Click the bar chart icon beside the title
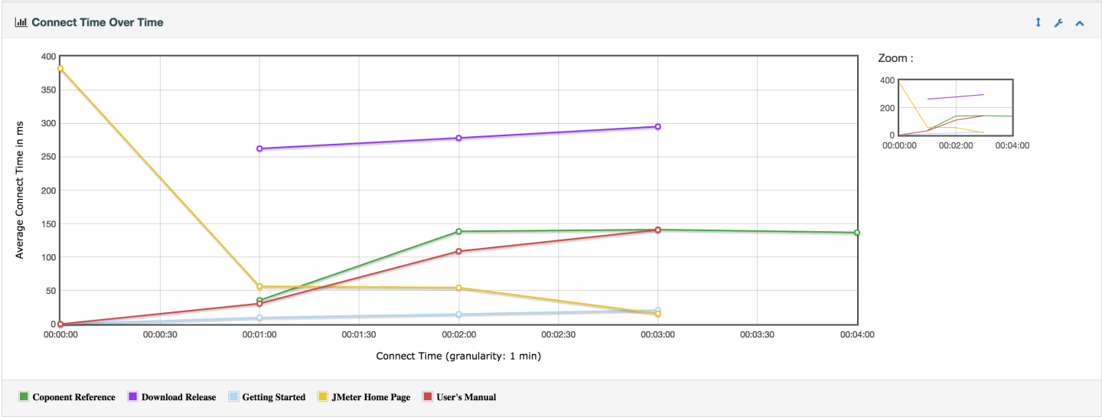The height and width of the screenshot is (417, 1102). [21, 22]
